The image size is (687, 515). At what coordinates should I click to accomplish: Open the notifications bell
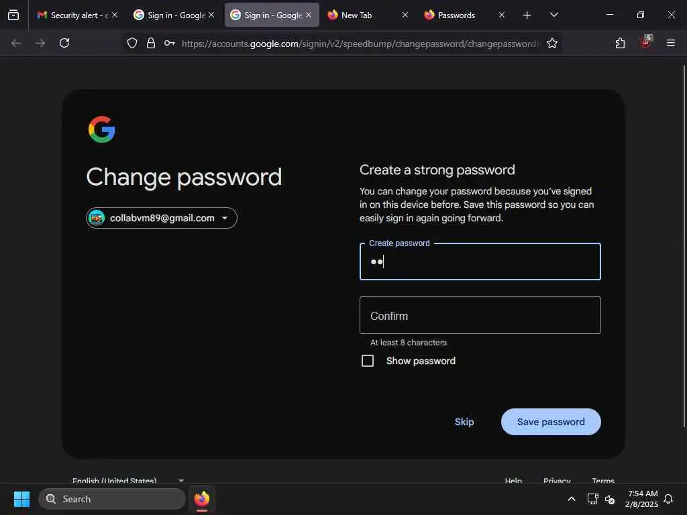tap(669, 499)
